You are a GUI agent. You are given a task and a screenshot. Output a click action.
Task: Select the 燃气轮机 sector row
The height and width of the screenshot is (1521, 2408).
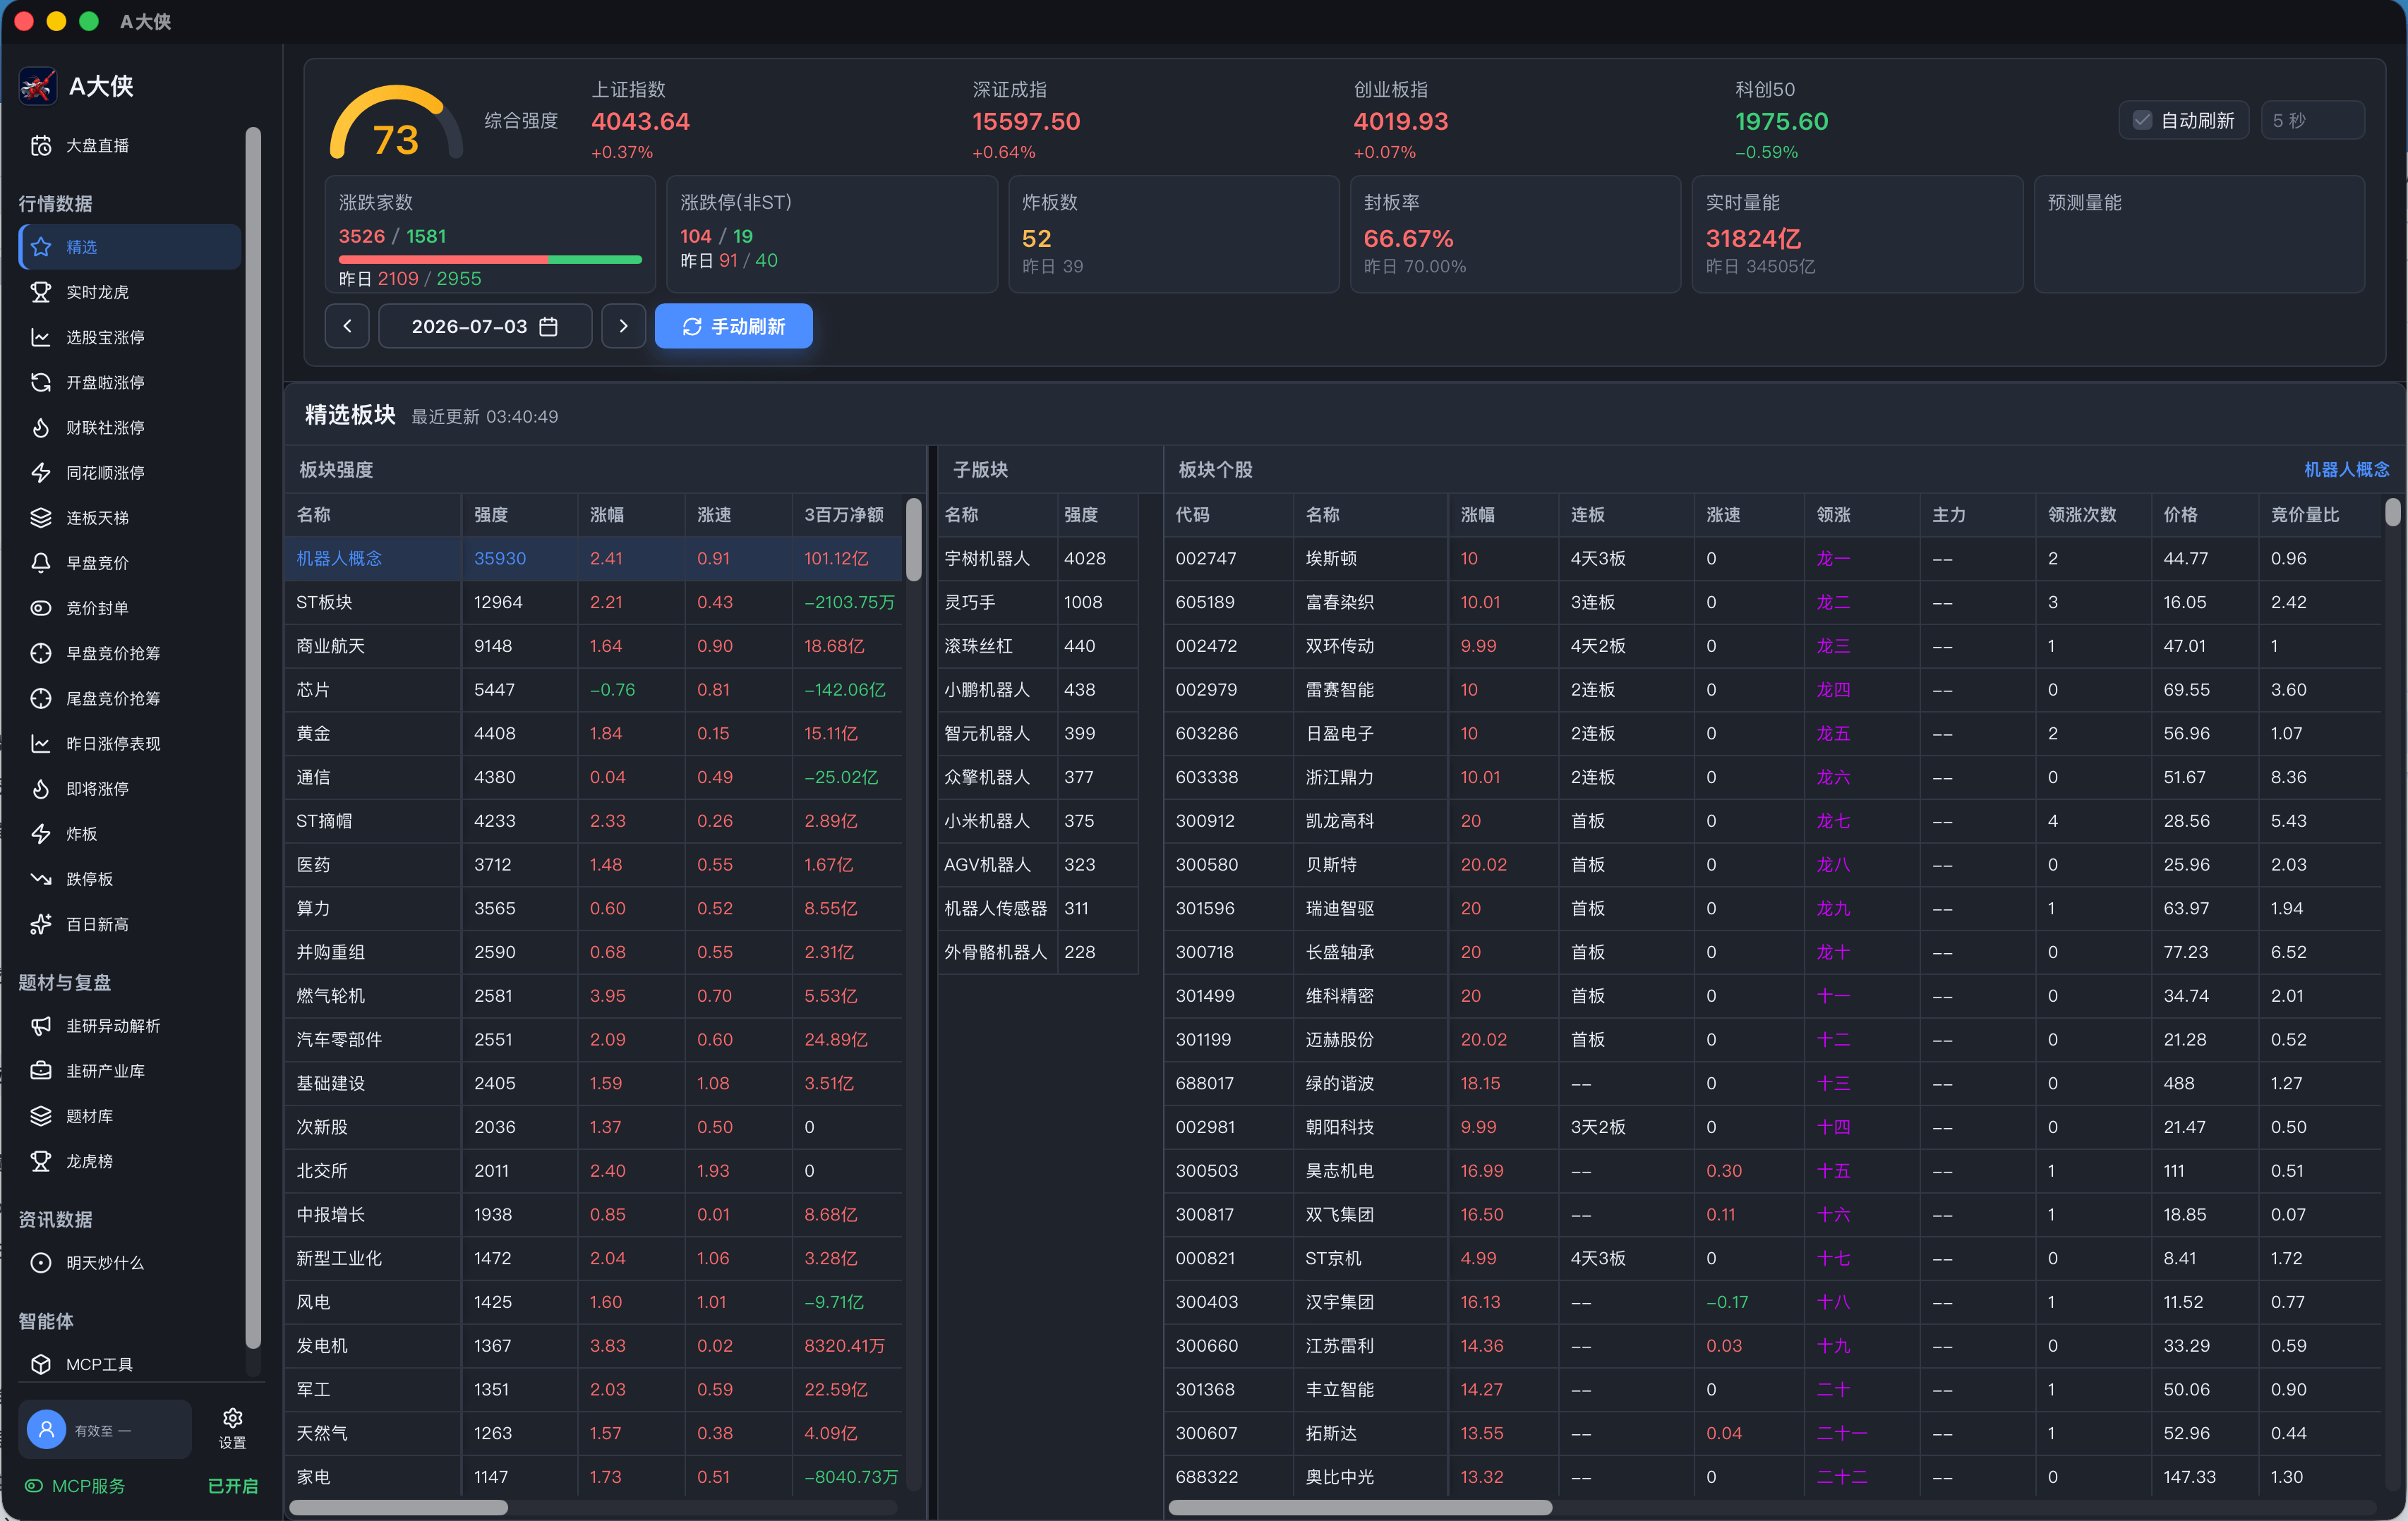click(x=594, y=996)
